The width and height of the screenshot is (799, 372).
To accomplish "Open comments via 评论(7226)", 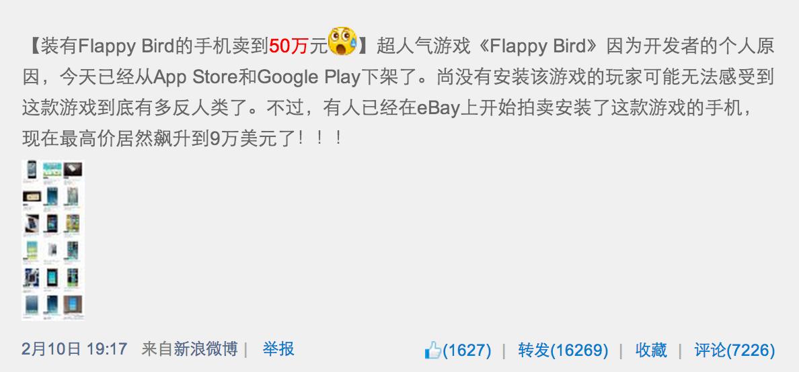I will click(x=734, y=350).
